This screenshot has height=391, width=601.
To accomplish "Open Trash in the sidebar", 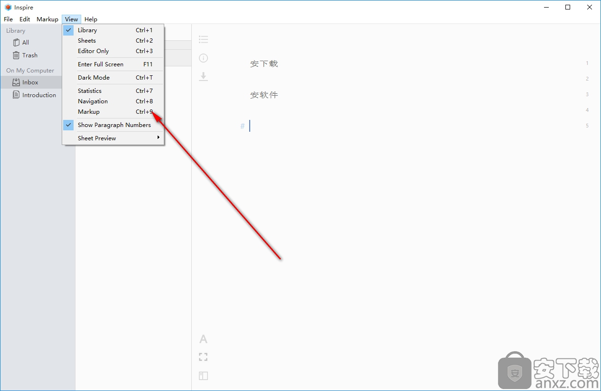I will 31,55.
